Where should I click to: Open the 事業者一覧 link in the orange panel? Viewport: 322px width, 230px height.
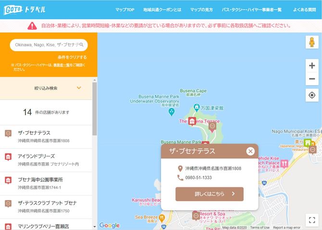(62, 65)
